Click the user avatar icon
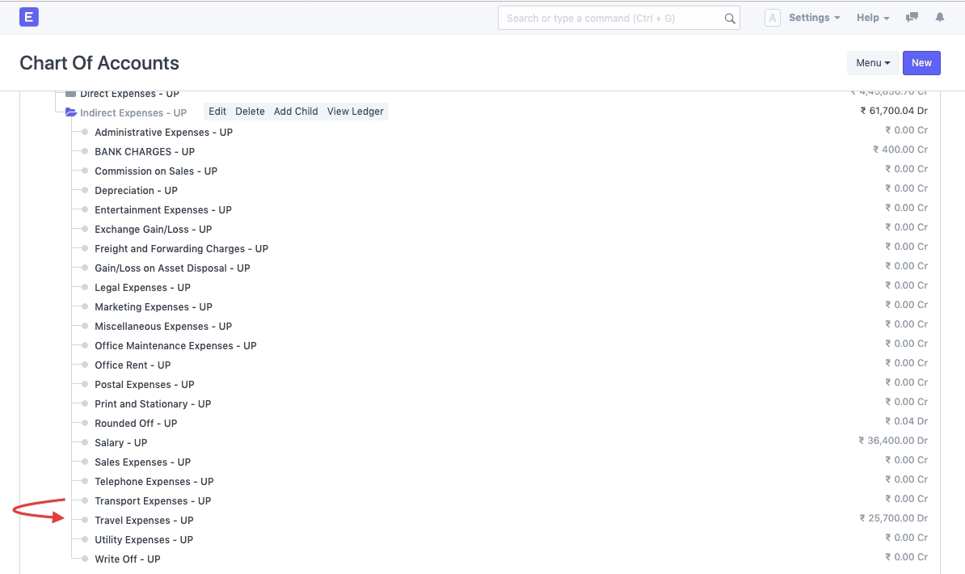This screenshot has width=965, height=574. [772, 18]
